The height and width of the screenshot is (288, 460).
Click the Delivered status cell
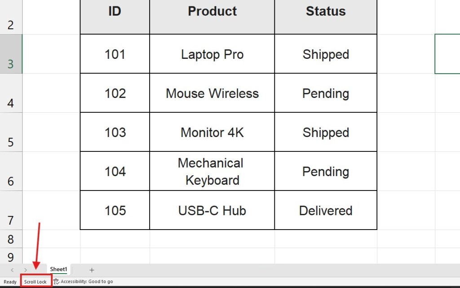[325, 210]
